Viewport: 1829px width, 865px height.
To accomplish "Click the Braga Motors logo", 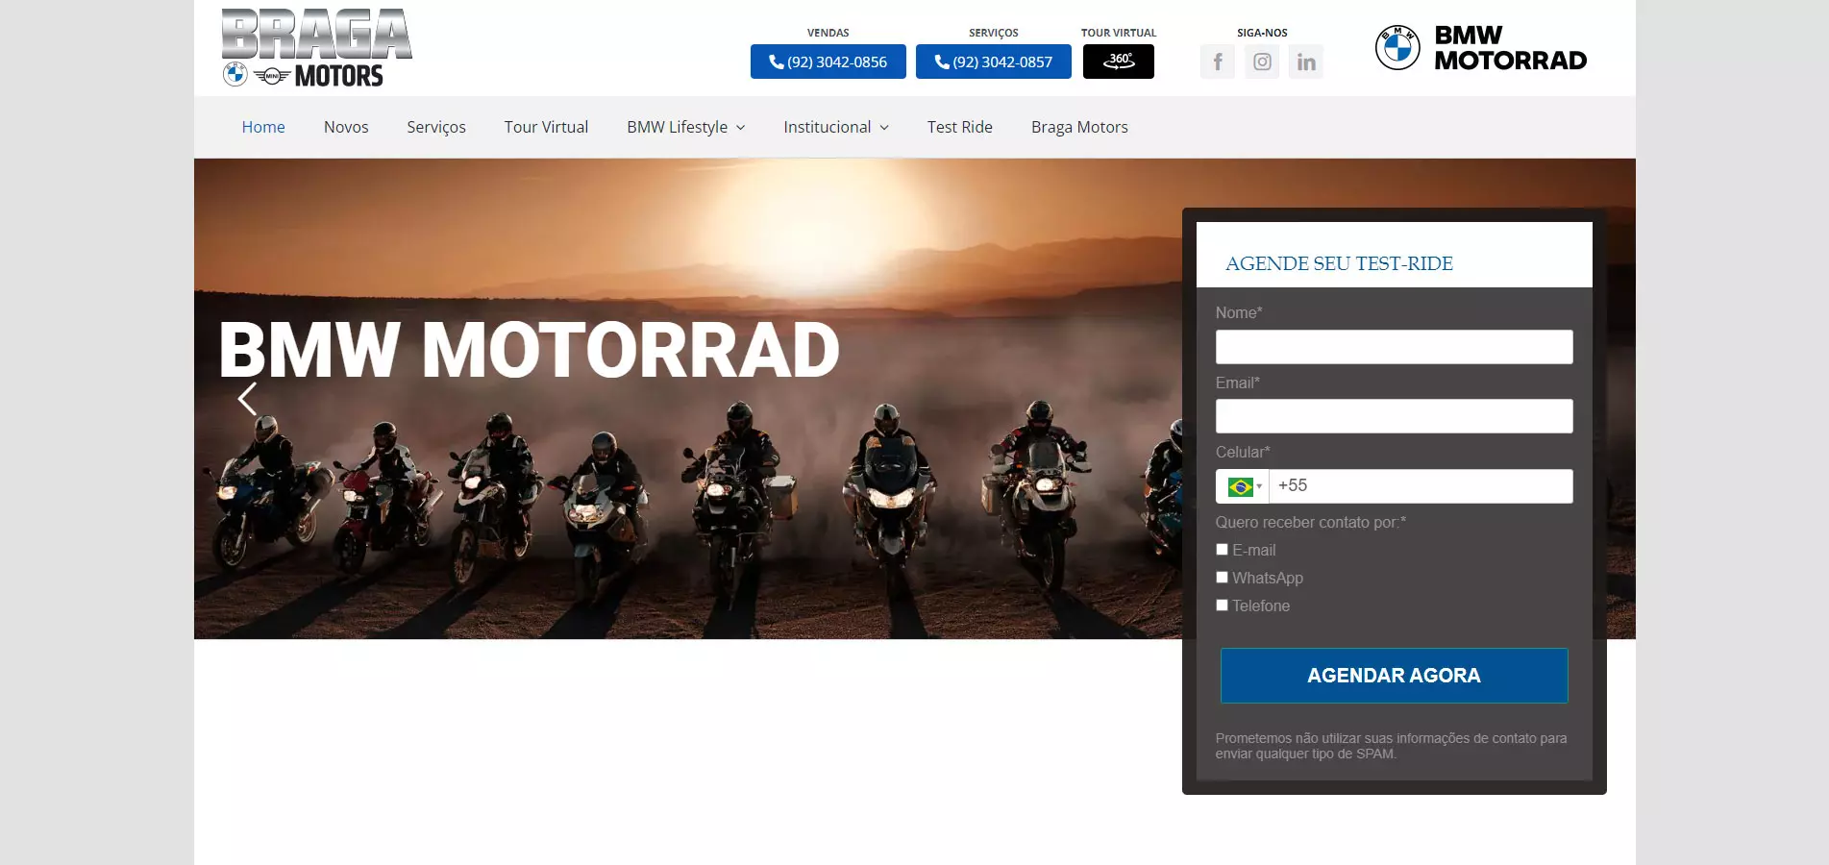I will coord(317,48).
